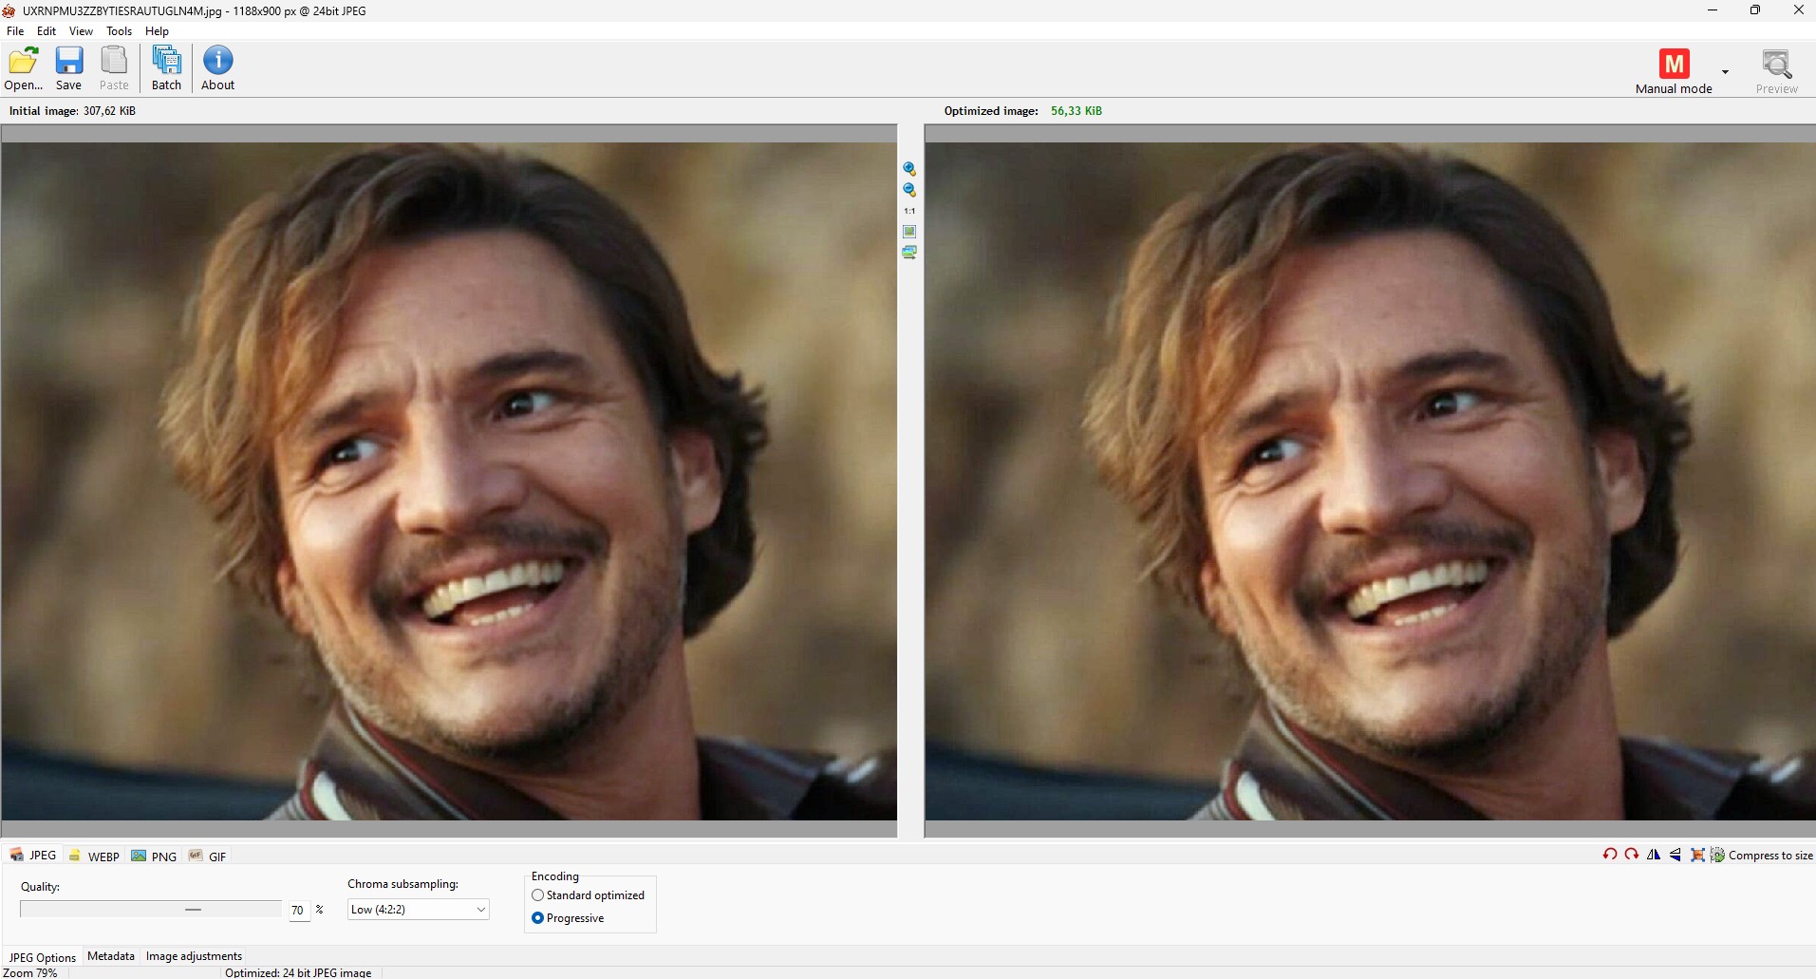Click the Quality slider handle

[x=194, y=910]
